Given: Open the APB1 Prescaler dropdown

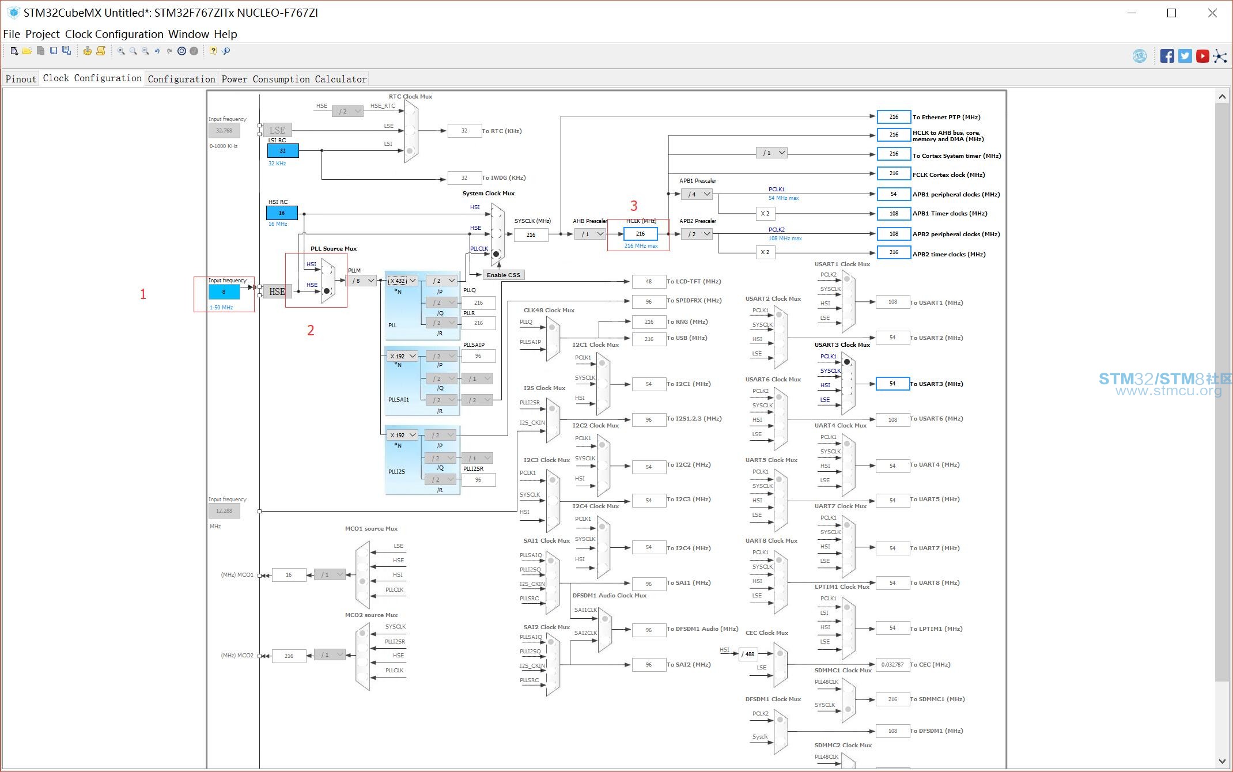Looking at the screenshot, I should (x=697, y=194).
